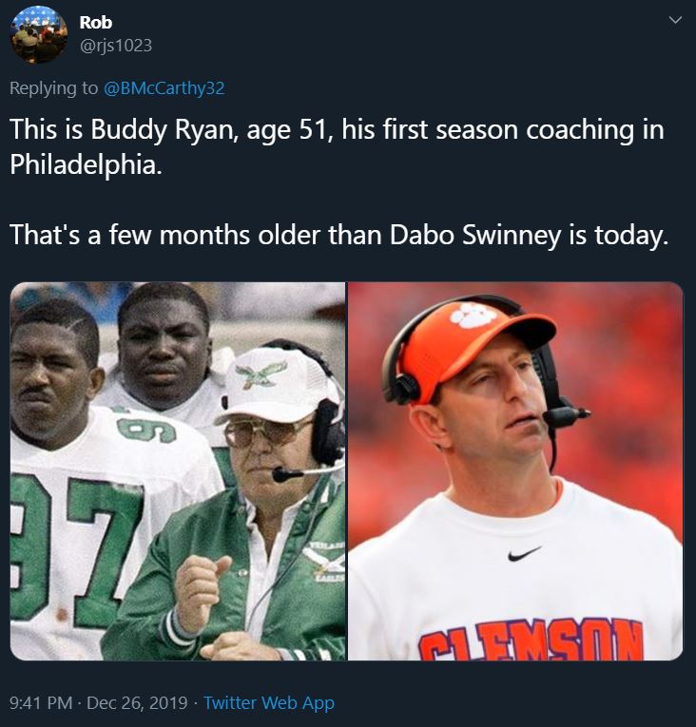The image size is (696, 727).
Task: Open the @BMcCarthy32 mention link
Action: 164,88
